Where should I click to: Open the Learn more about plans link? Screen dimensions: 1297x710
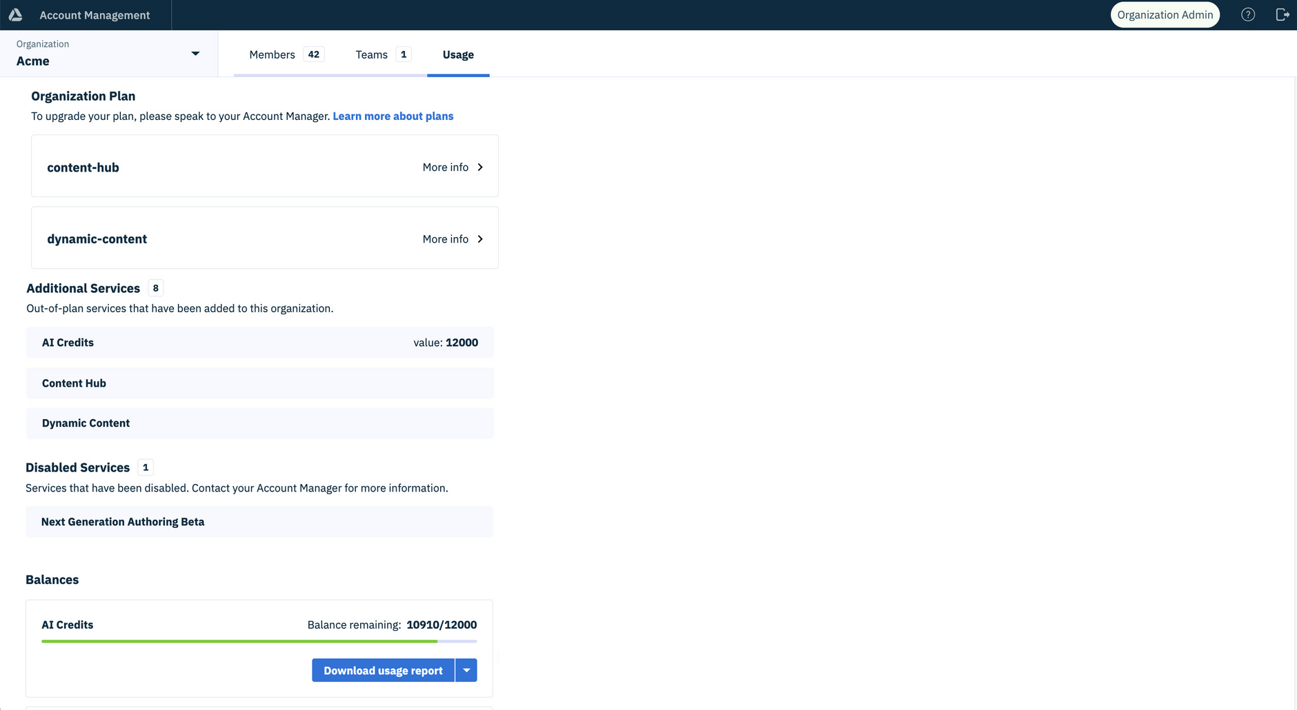(x=393, y=116)
